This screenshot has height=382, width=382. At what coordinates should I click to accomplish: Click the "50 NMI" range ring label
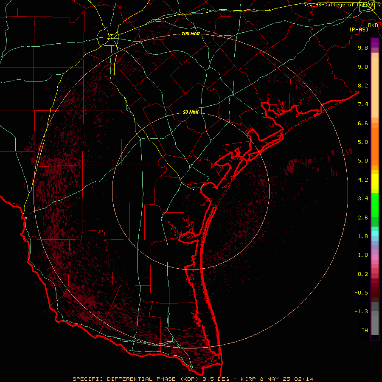point(191,112)
